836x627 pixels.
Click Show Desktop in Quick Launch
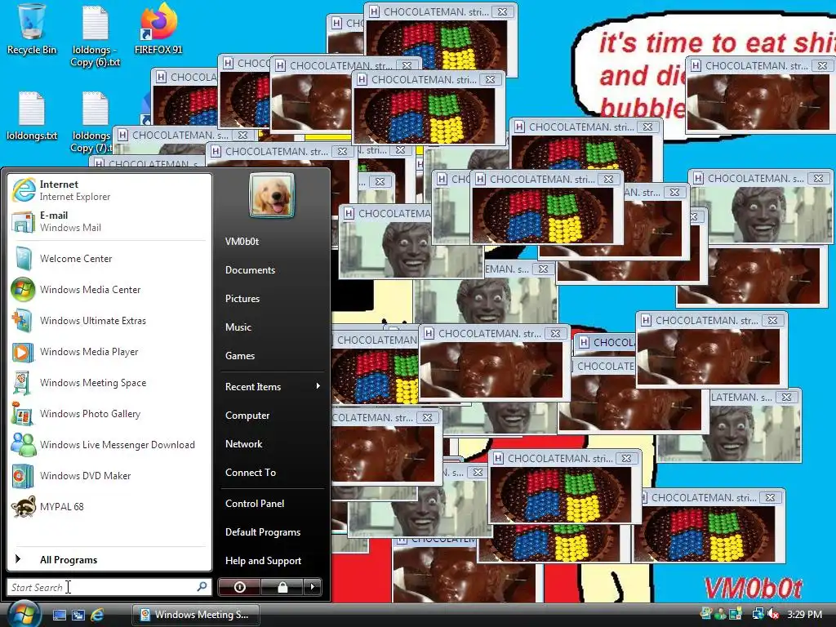59,615
